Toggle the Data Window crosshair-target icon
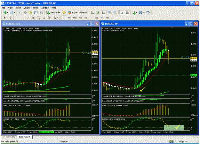200x144 pixels. pyautogui.click(x=25, y=12)
